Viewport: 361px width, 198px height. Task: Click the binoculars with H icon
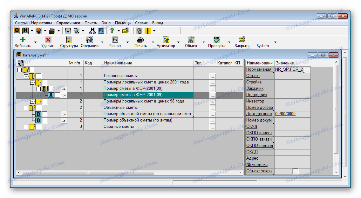[92, 30]
